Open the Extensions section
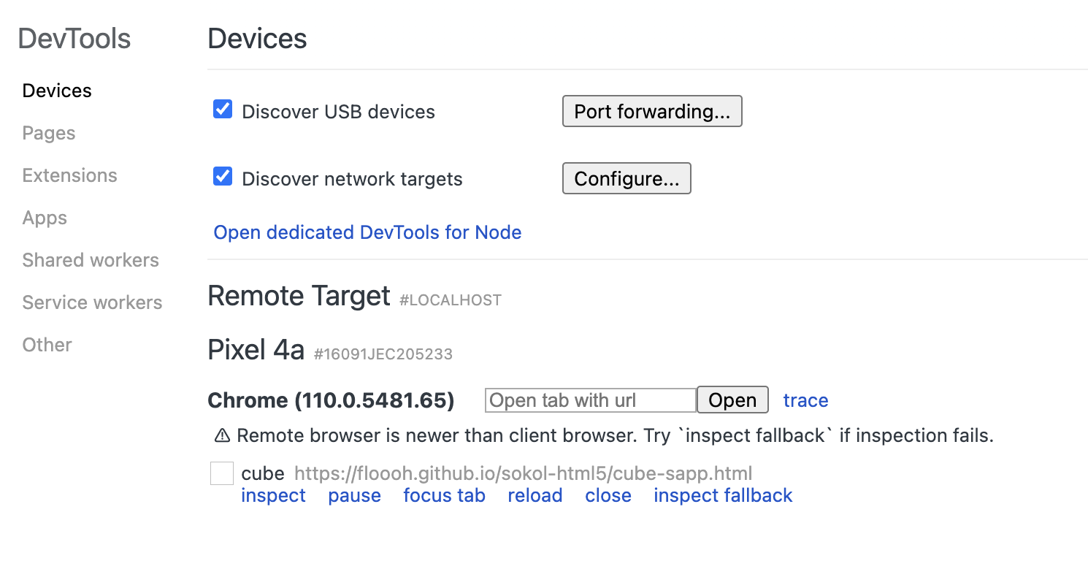 (69, 175)
